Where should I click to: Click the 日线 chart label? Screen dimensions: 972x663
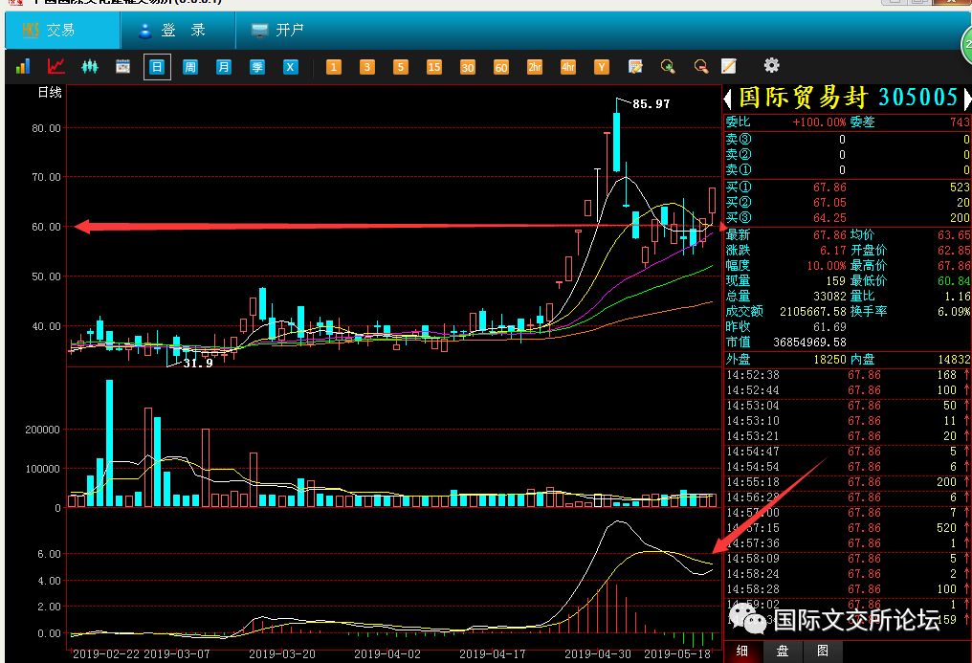[50, 93]
